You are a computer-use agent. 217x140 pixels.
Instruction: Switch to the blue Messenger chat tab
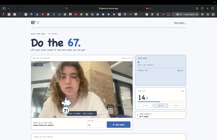coord(103,14)
